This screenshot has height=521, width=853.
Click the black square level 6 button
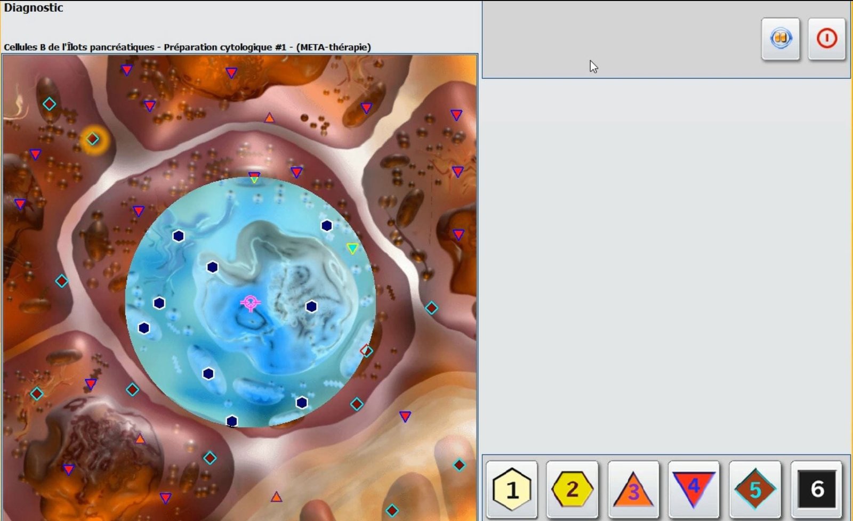[816, 489]
